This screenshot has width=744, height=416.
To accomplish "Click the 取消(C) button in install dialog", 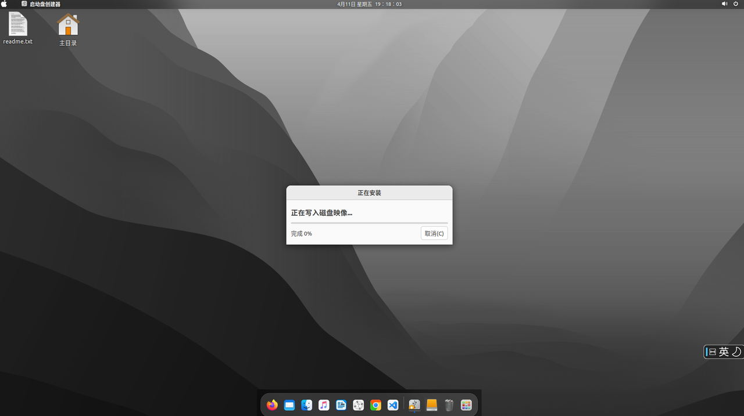I will point(434,233).
